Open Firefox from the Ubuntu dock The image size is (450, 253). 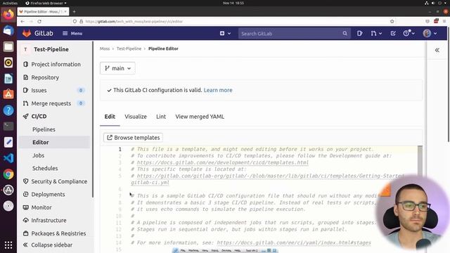pyautogui.click(x=8, y=14)
